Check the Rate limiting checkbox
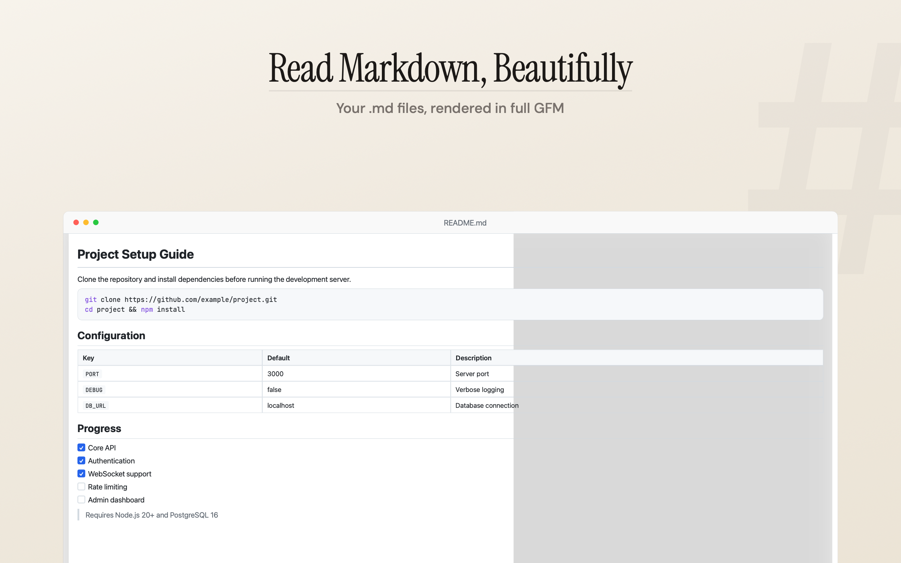Viewport: 901px width, 563px height. [x=81, y=487]
